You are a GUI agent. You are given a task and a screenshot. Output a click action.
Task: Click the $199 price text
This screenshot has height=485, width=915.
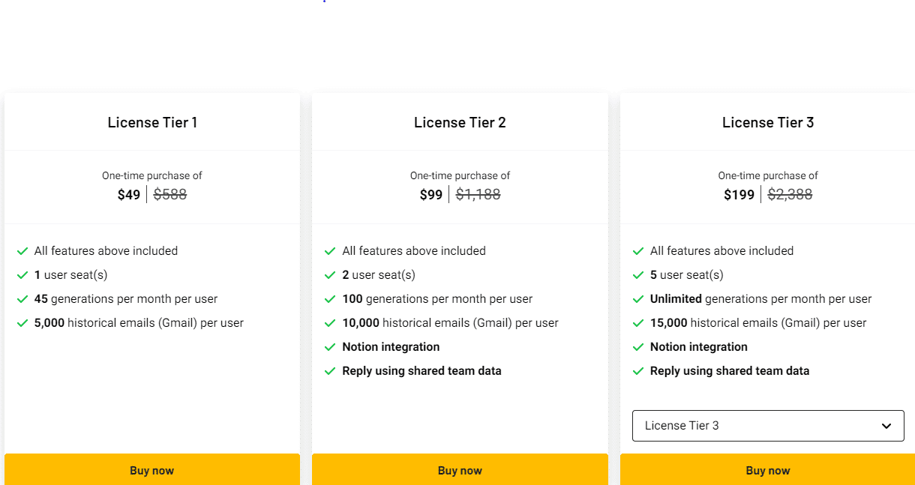pos(739,194)
